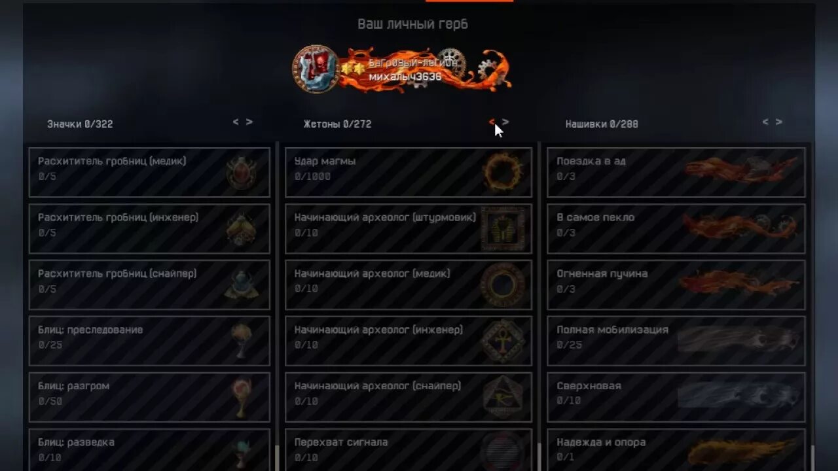Advance to next page of Нашивки
The image size is (838, 471).
778,122
